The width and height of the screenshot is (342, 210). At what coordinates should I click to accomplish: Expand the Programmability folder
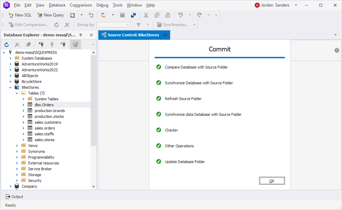17,157
